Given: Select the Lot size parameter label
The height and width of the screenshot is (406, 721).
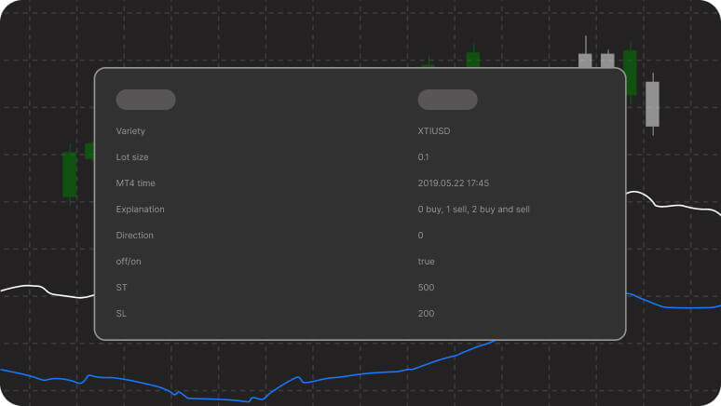Looking at the screenshot, I should tap(132, 157).
